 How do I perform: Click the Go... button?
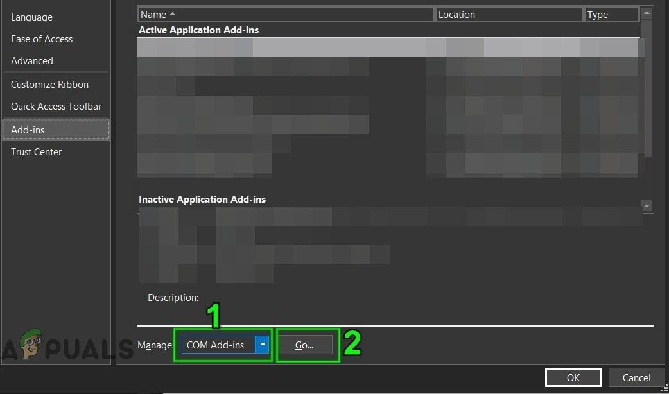(x=304, y=345)
